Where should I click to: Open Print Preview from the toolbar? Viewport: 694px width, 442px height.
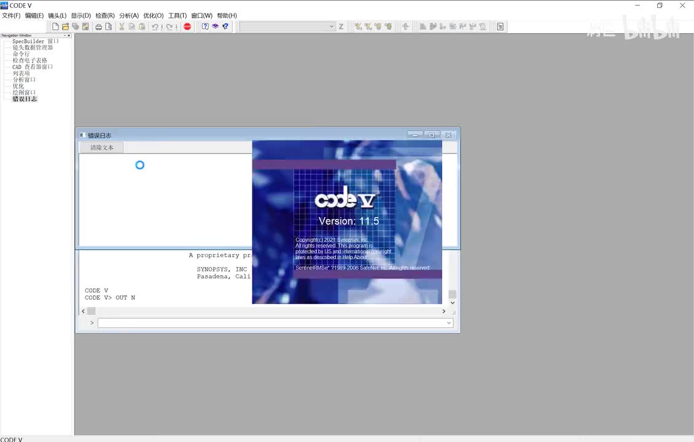tap(109, 26)
